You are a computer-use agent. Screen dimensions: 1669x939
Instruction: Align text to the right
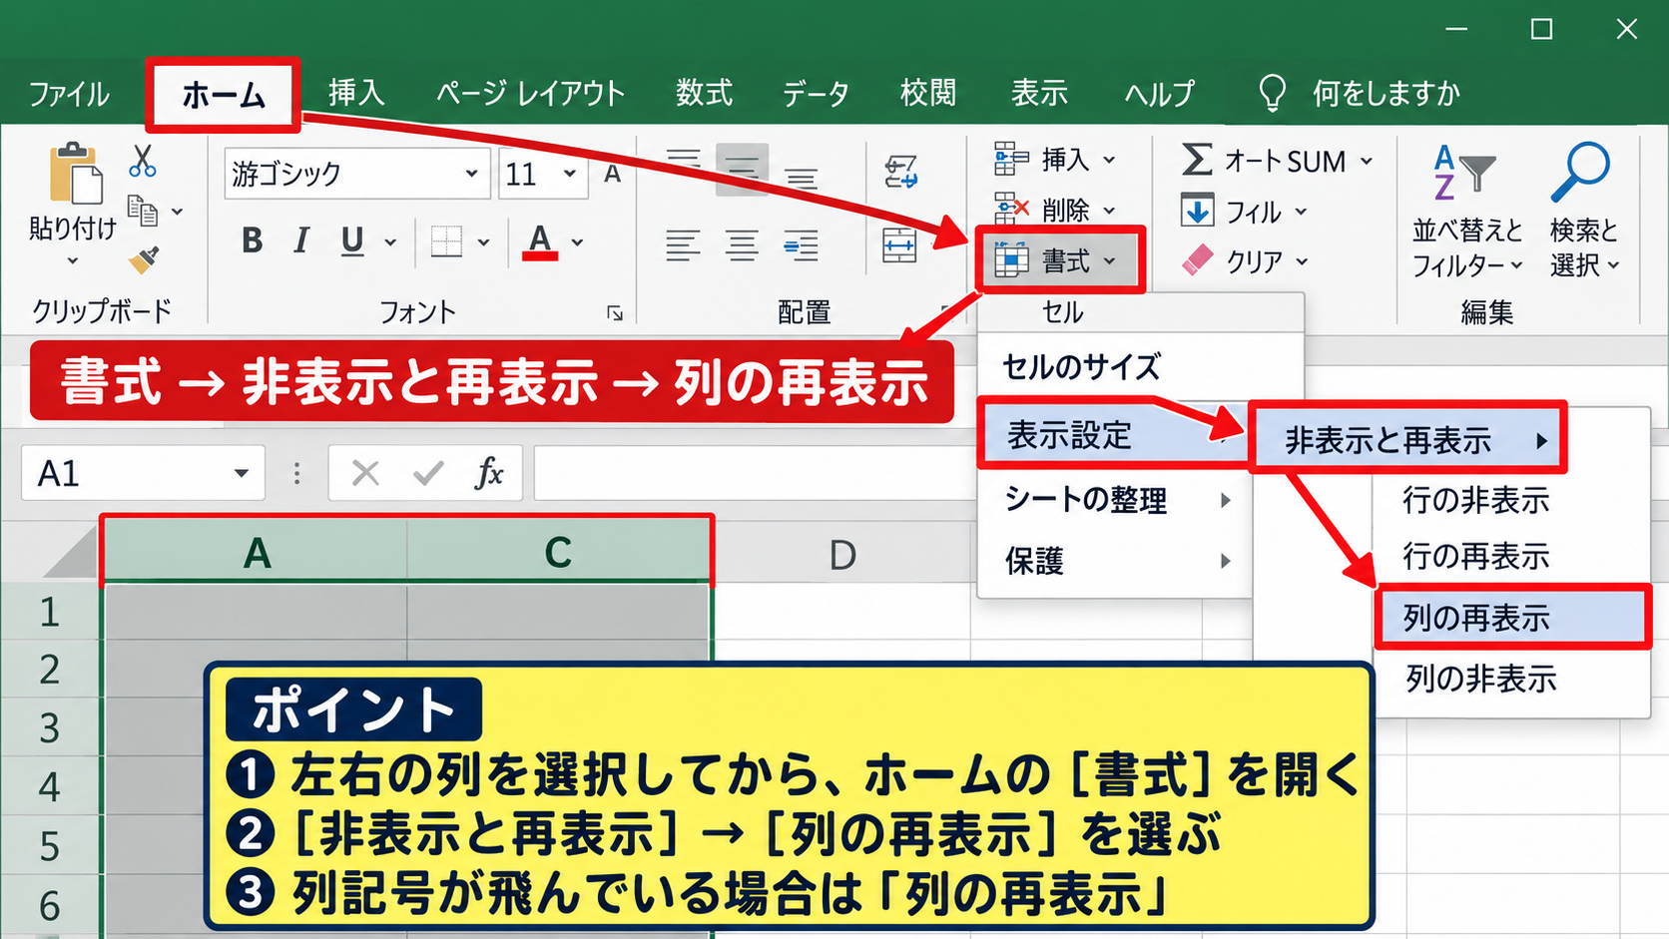(801, 244)
